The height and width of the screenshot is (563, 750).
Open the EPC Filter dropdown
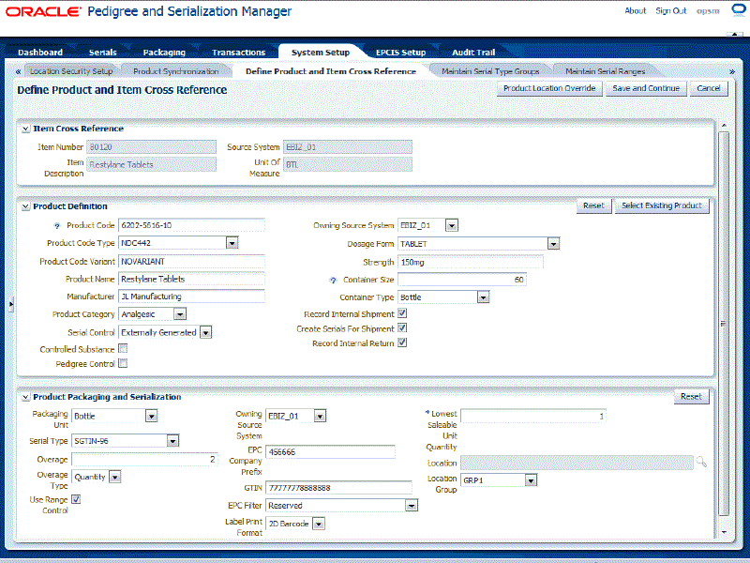pos(411,506)
